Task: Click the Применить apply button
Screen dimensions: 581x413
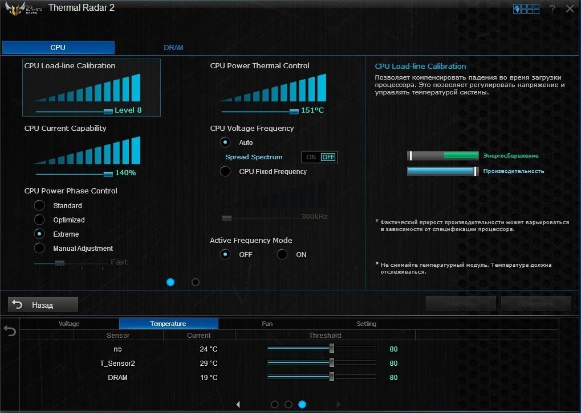Action: coord(536,304)
